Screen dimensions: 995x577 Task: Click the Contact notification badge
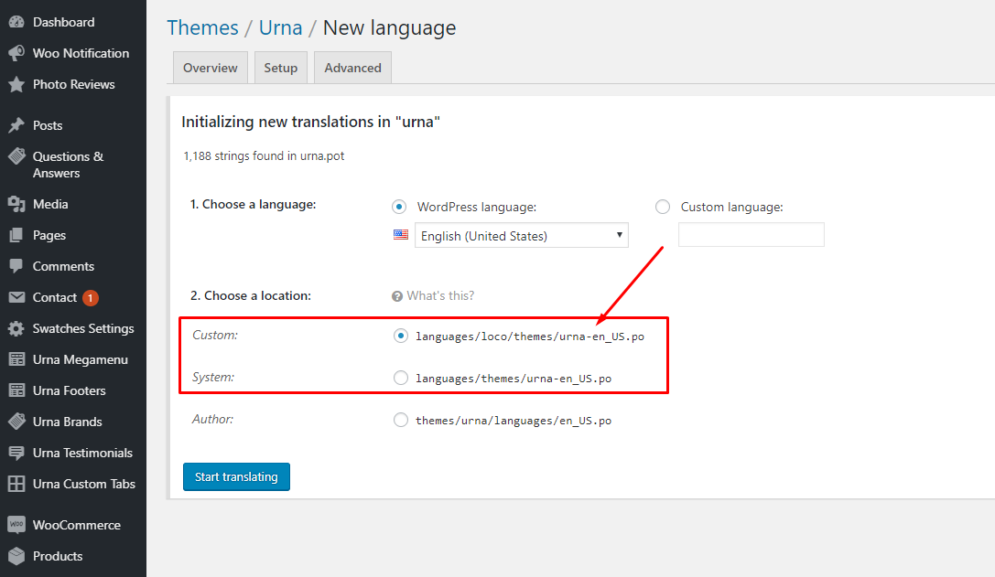coord(90,297)
